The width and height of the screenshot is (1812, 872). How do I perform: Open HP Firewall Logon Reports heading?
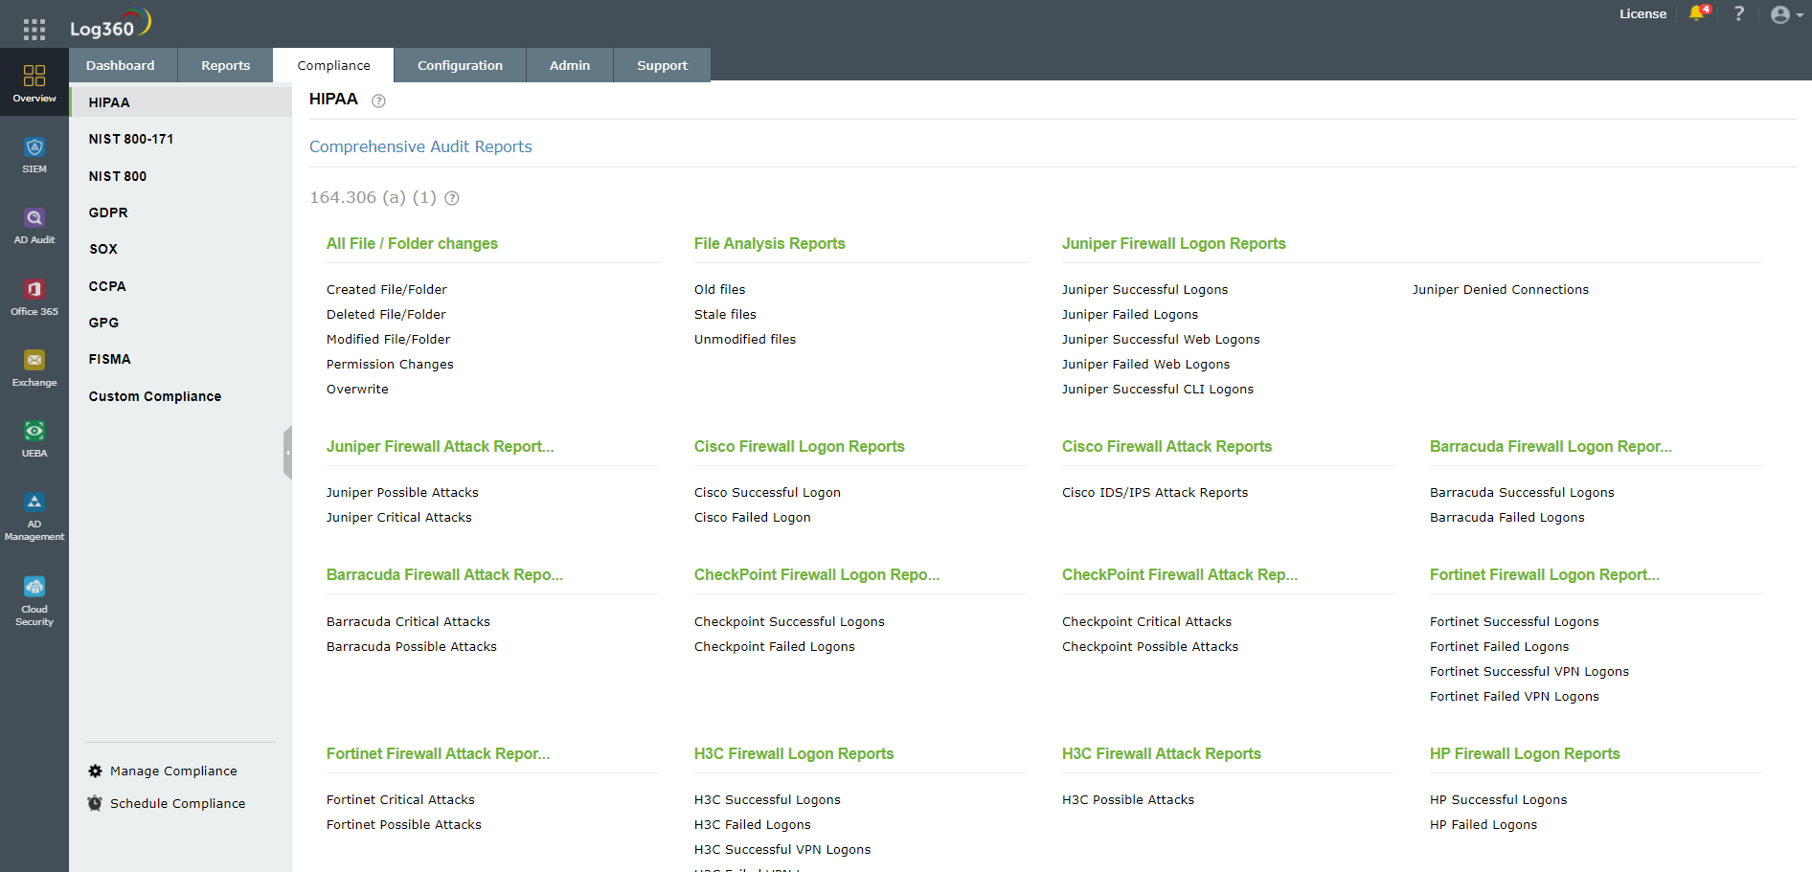(x=1524, y=754)
